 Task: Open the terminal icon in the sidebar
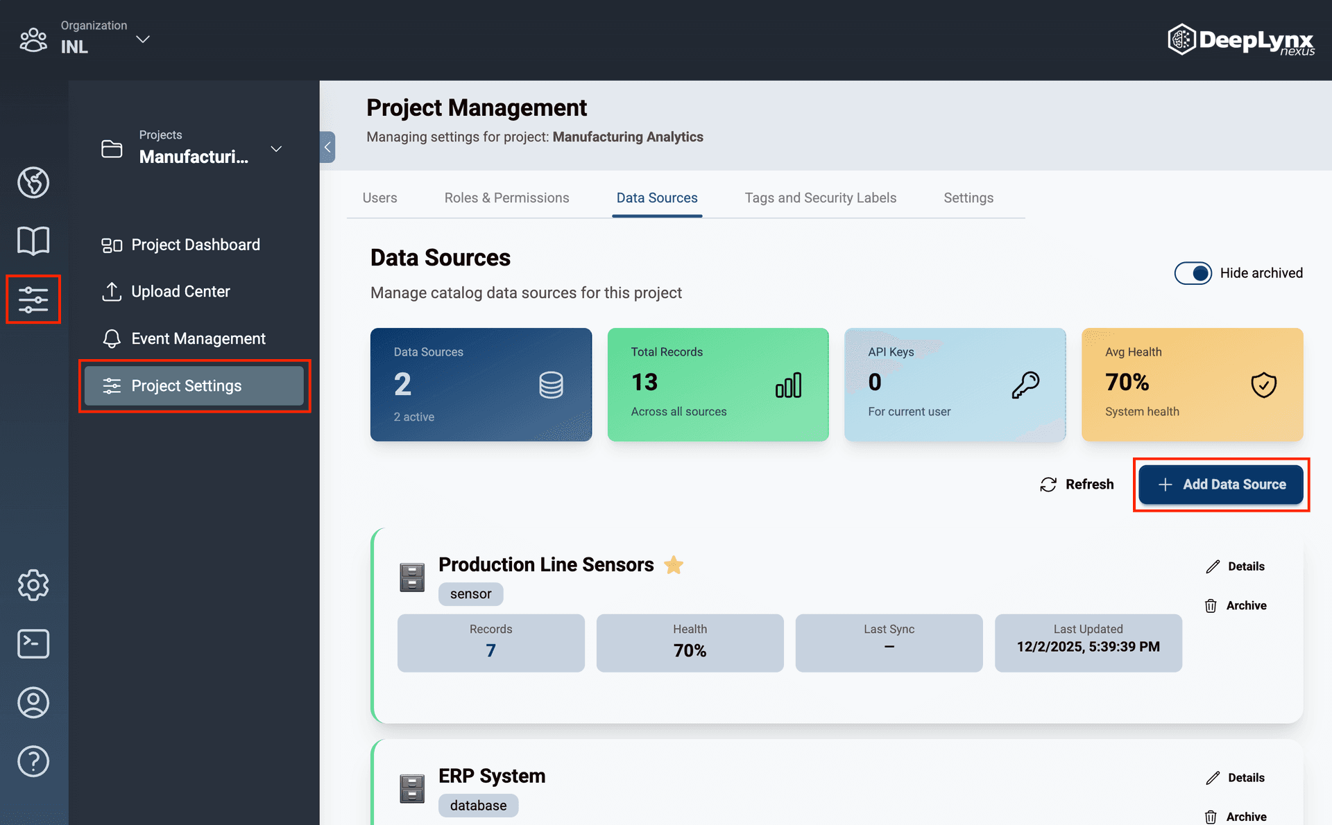coord(33,643)
